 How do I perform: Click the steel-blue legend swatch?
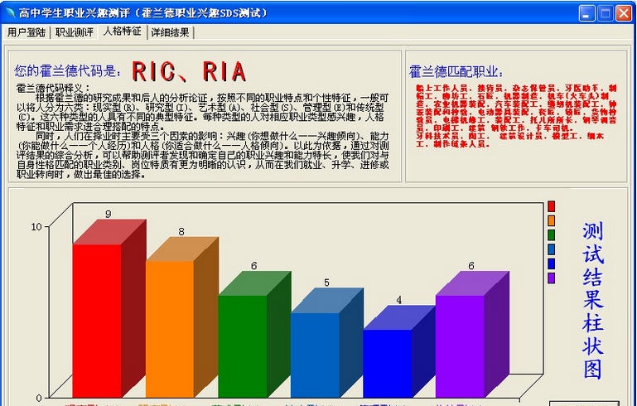(552, 249)
